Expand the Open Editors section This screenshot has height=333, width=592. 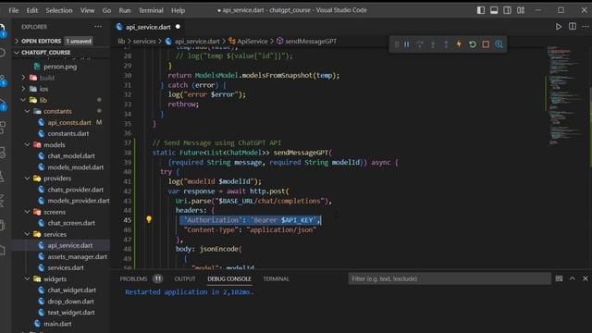(x=41, y=41)
